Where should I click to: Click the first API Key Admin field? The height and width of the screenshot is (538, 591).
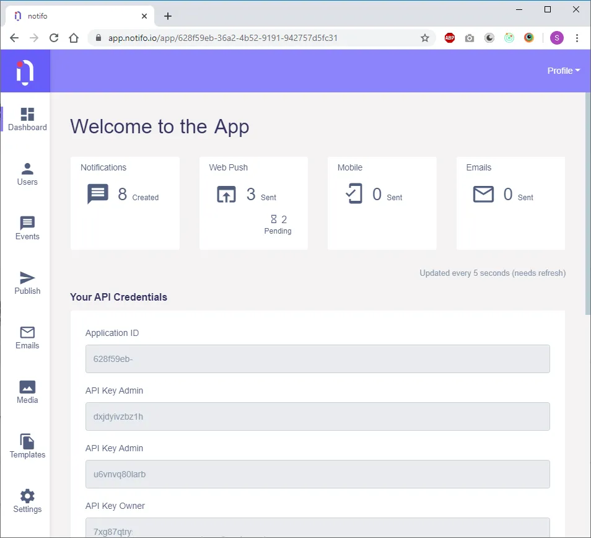point(317,417)
